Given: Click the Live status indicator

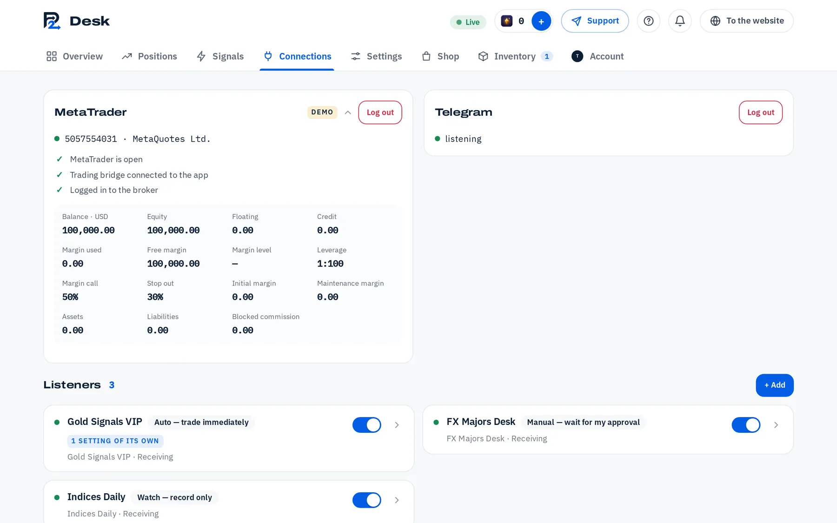Looking at the screenshot, I should point(468,22).
